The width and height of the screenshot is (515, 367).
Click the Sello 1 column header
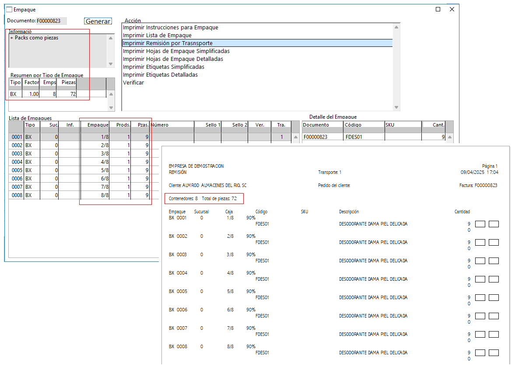point(208,125)
